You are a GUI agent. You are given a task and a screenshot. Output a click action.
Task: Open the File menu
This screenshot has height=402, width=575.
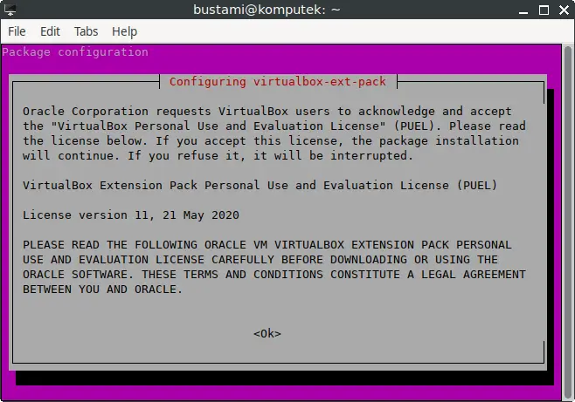tap(17, 31)
